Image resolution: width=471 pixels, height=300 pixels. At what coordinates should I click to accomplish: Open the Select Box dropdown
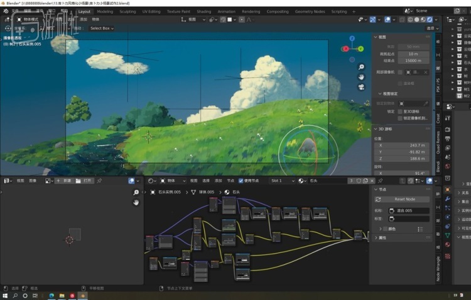click(x=102, y=28)
